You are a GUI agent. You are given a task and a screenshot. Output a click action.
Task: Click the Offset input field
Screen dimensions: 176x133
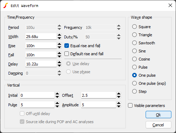pyautogui.click(x=99, y=95)
